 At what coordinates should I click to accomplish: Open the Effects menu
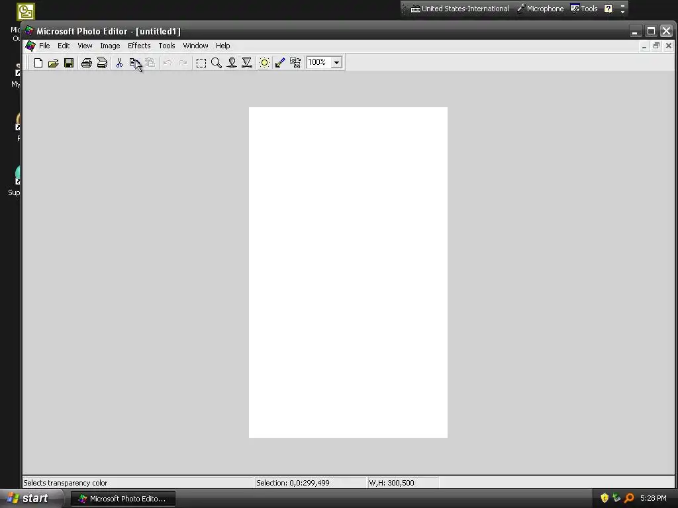click(139, 46)
